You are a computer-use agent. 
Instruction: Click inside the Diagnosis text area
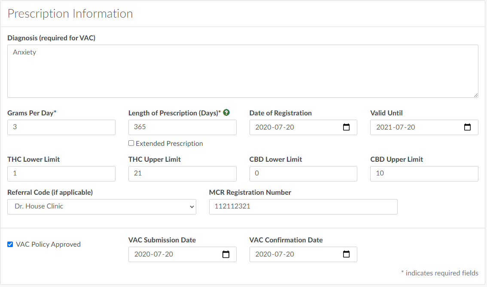tap(243, 71)
